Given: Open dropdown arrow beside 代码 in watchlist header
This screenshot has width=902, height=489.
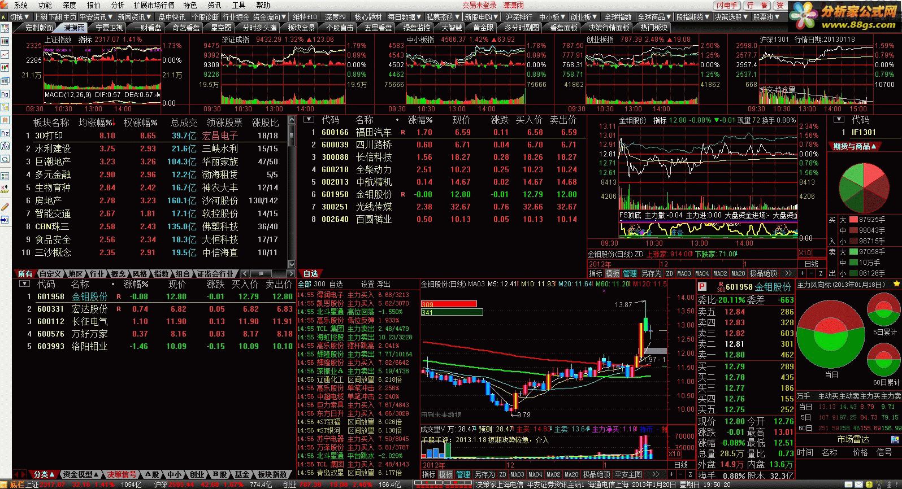Looking at the screenshot, I should pos(309,119).
